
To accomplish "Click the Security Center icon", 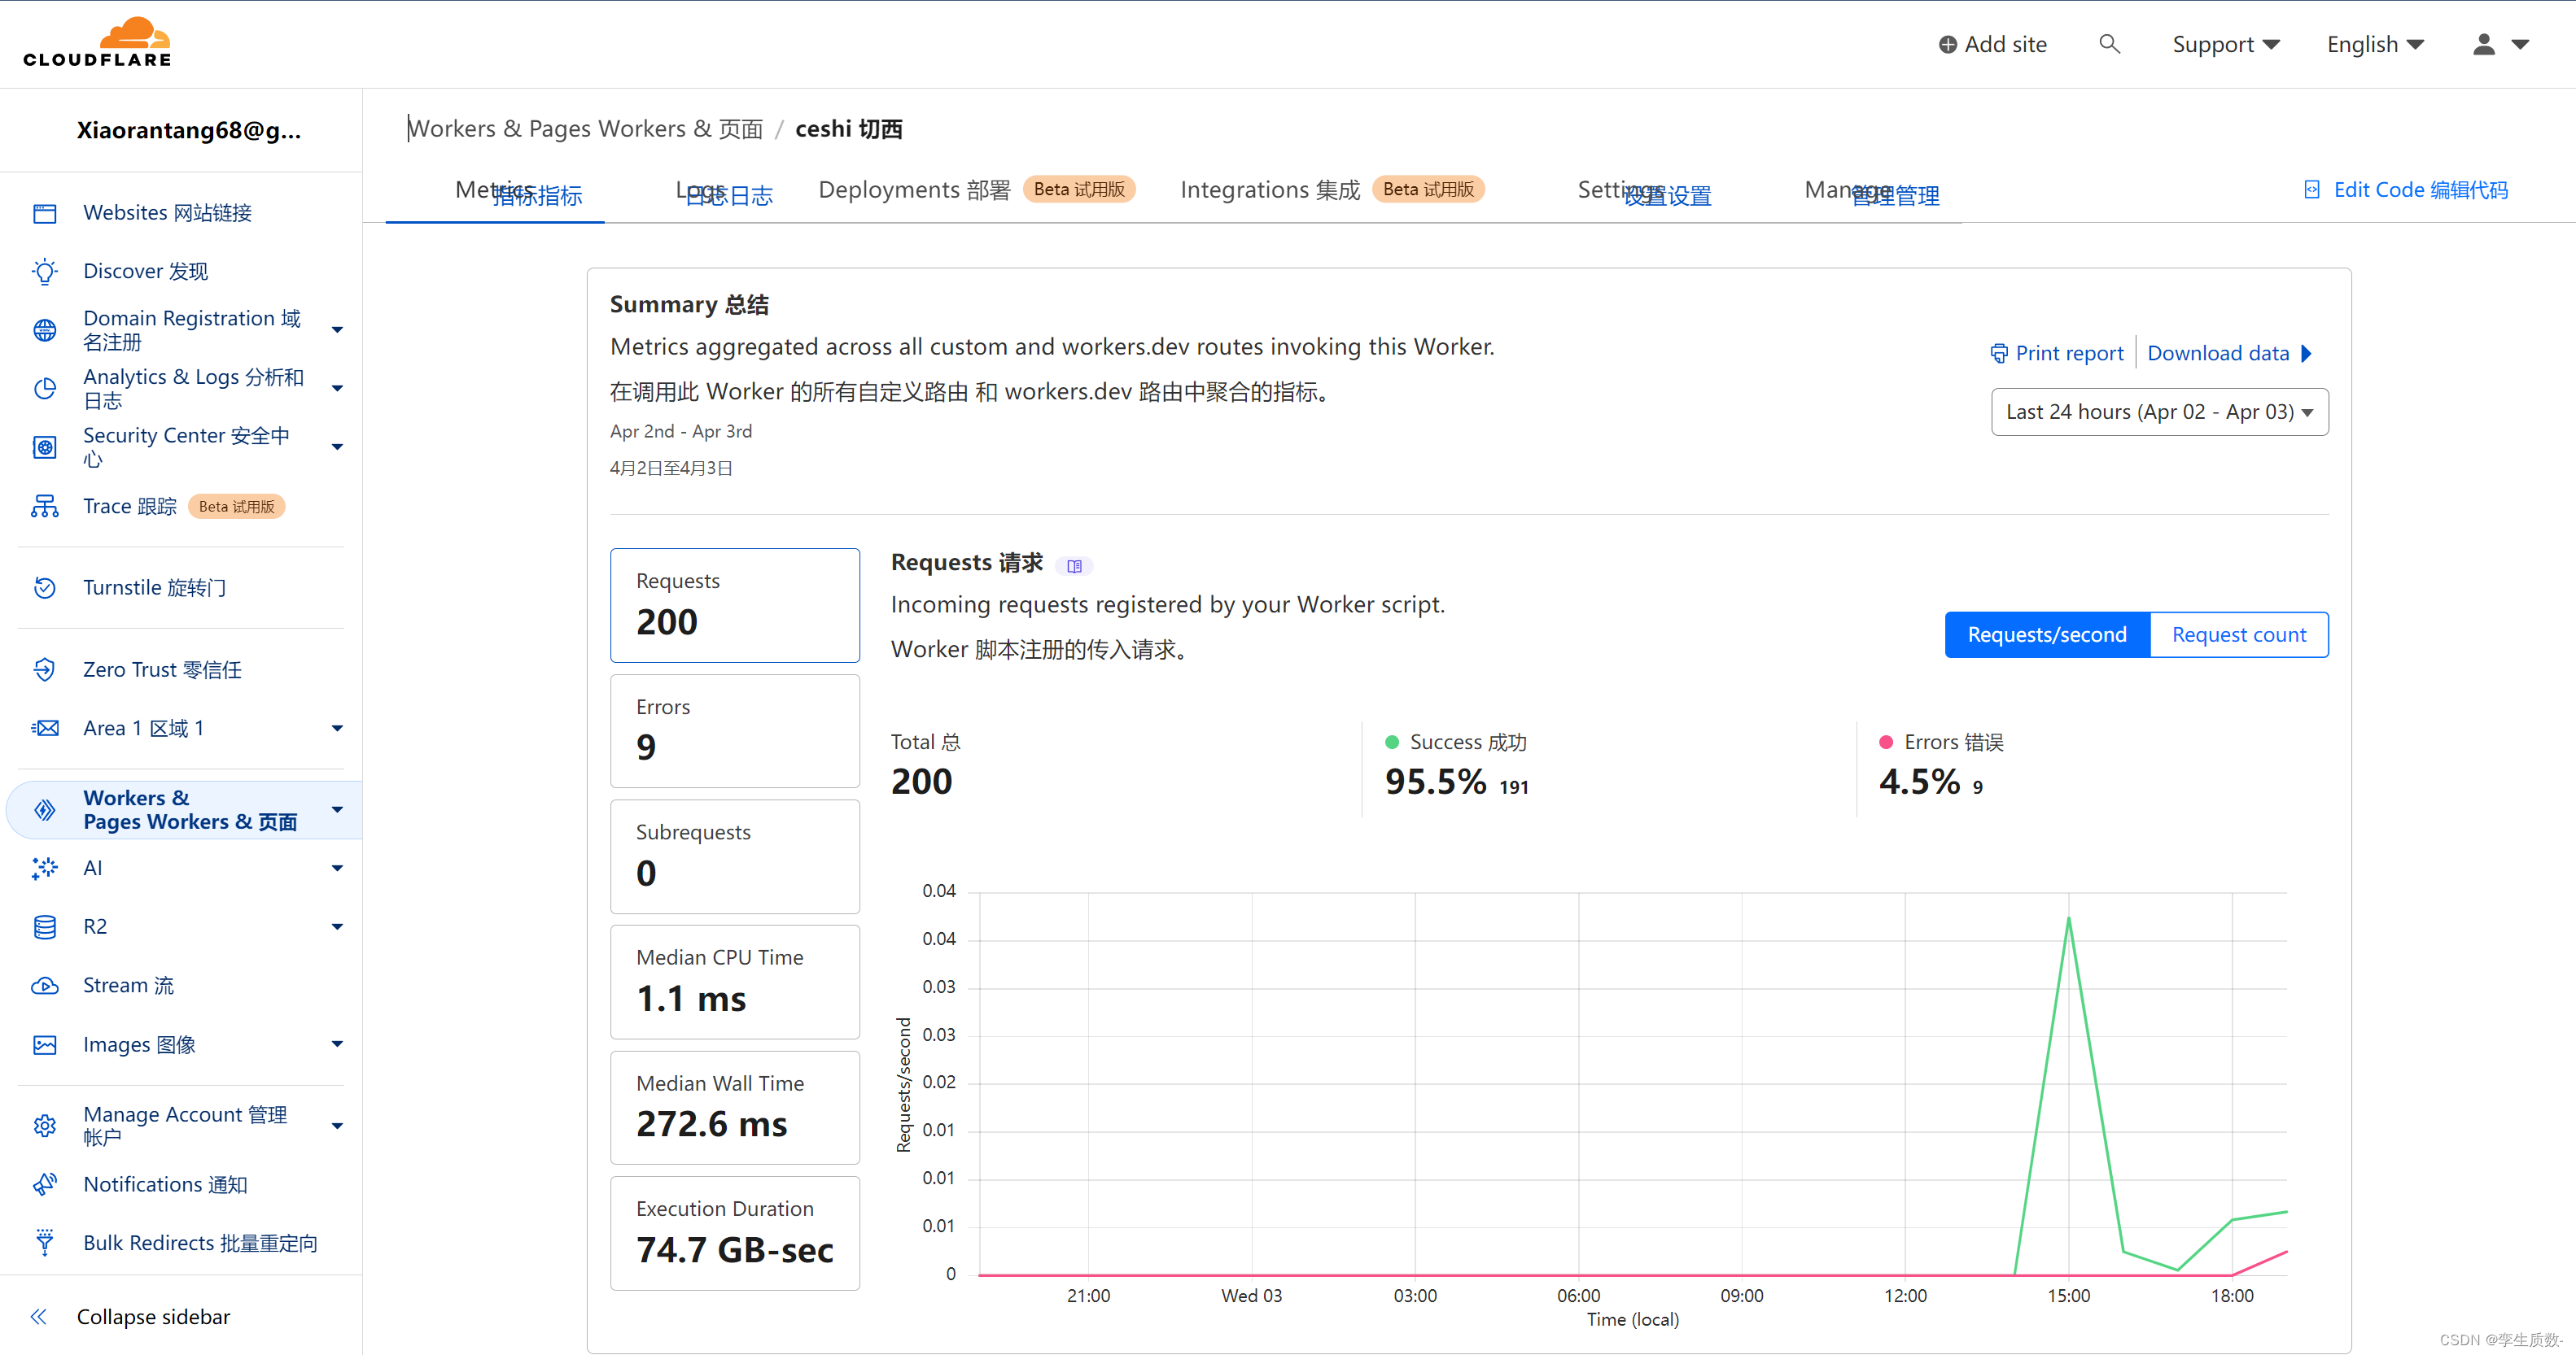I will click(44, 447).
